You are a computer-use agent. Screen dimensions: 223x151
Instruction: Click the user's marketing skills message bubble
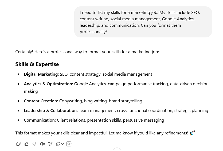click(x=143, y=22)
